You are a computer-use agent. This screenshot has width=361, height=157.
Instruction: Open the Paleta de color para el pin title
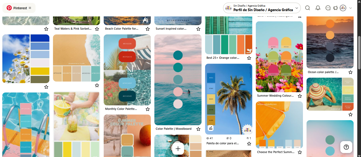pyautogui.click(x=223, y=143)
